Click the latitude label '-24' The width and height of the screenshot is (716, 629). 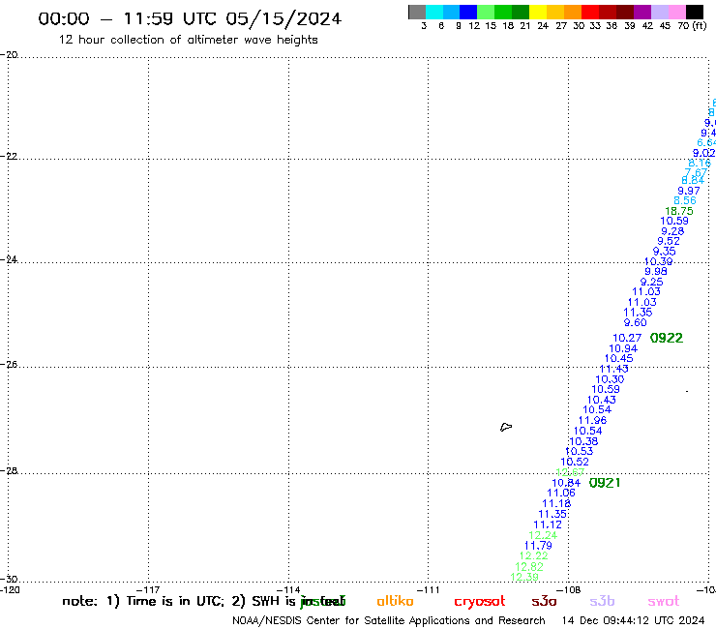9,259
